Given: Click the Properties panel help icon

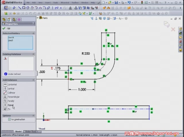Looking at the screenshot, I should click(33, 24).
